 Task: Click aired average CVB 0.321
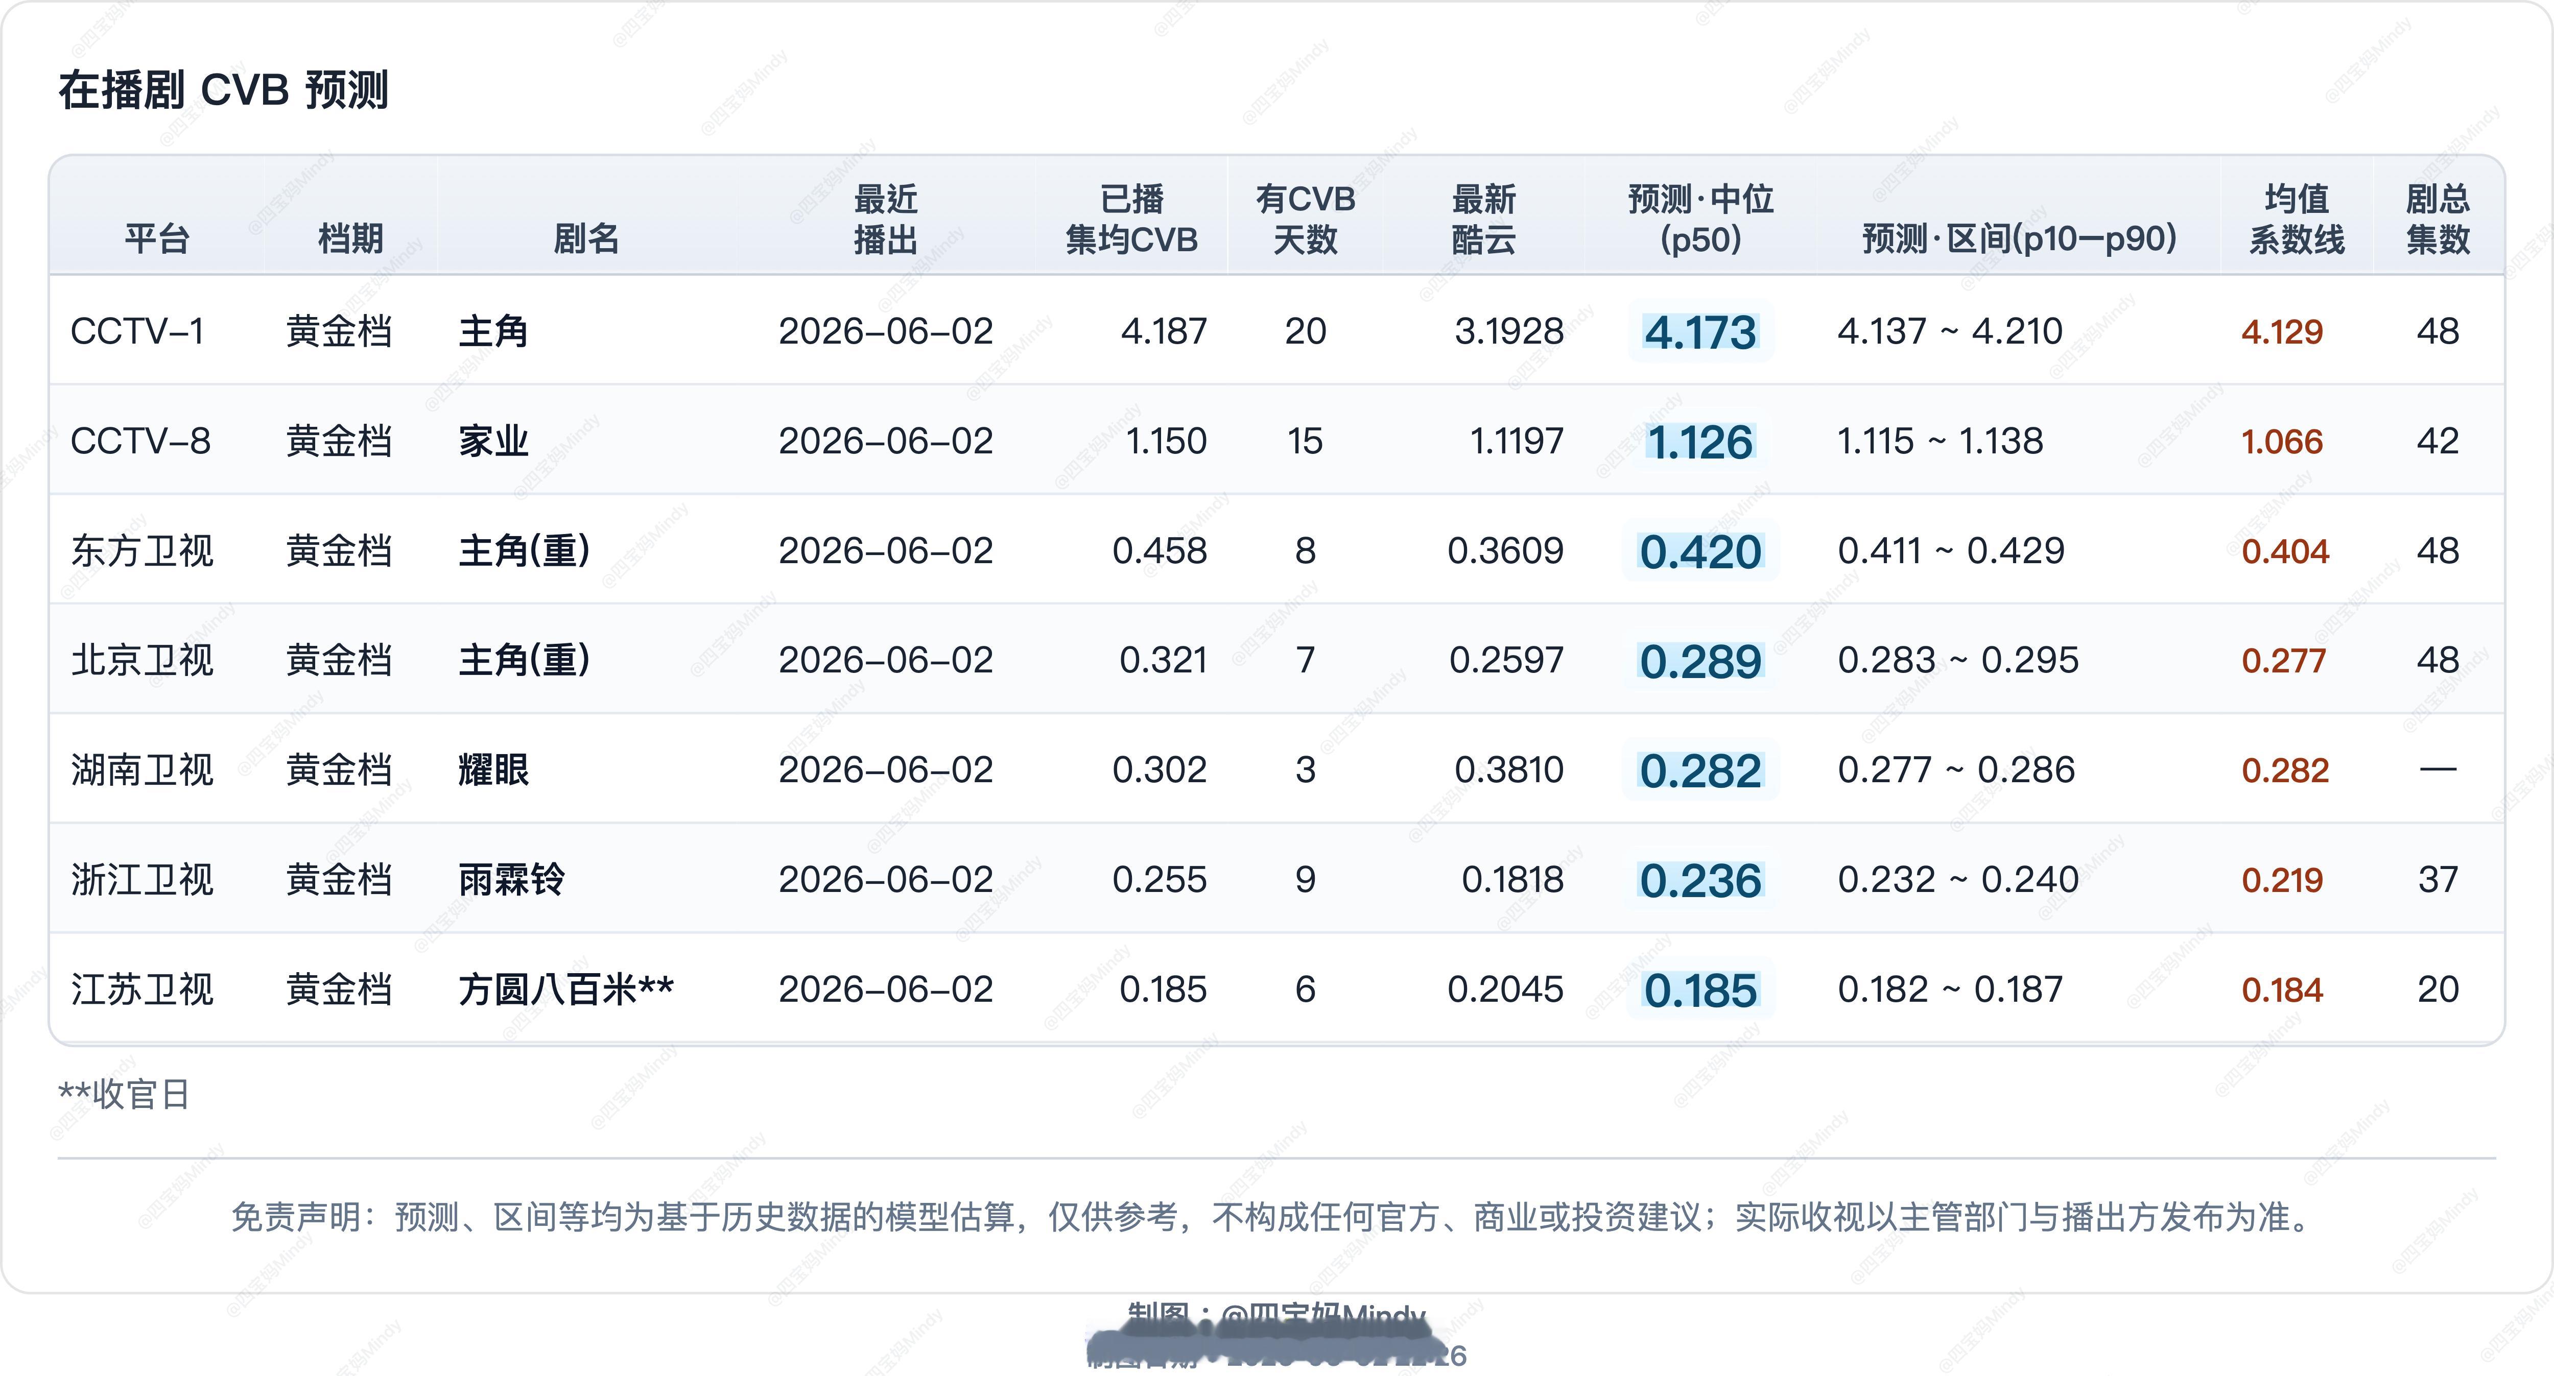(1163, 660)
